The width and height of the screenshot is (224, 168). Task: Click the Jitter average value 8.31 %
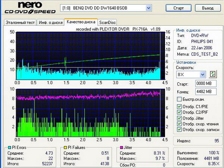click(x=159, y=153)
